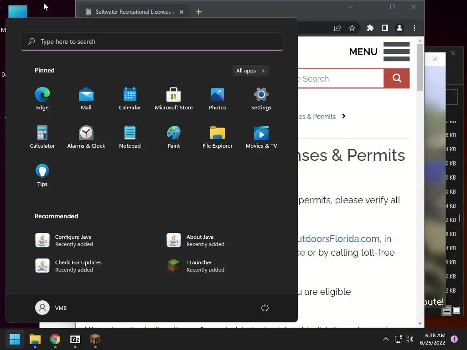Launch the Photos app
467x350 pixels.
218,99
